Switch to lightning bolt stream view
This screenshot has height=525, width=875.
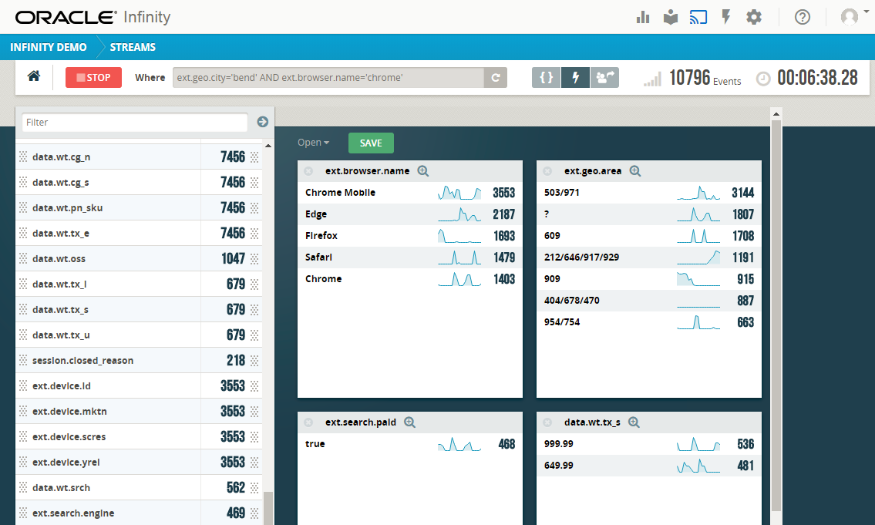pyautogui.click(x=575, y=78)
